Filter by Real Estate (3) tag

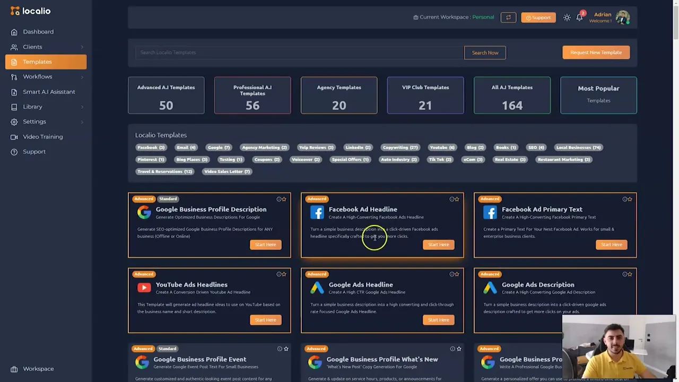pyautogui.click(x=510, y=160)
